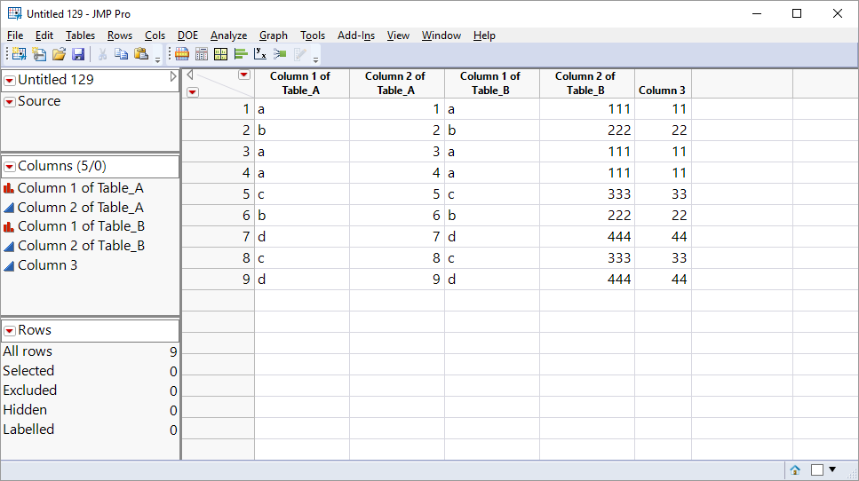This screenshot has height=481, width=859.
Task: Click the home window icon in status bar
Action: point(795,470)
